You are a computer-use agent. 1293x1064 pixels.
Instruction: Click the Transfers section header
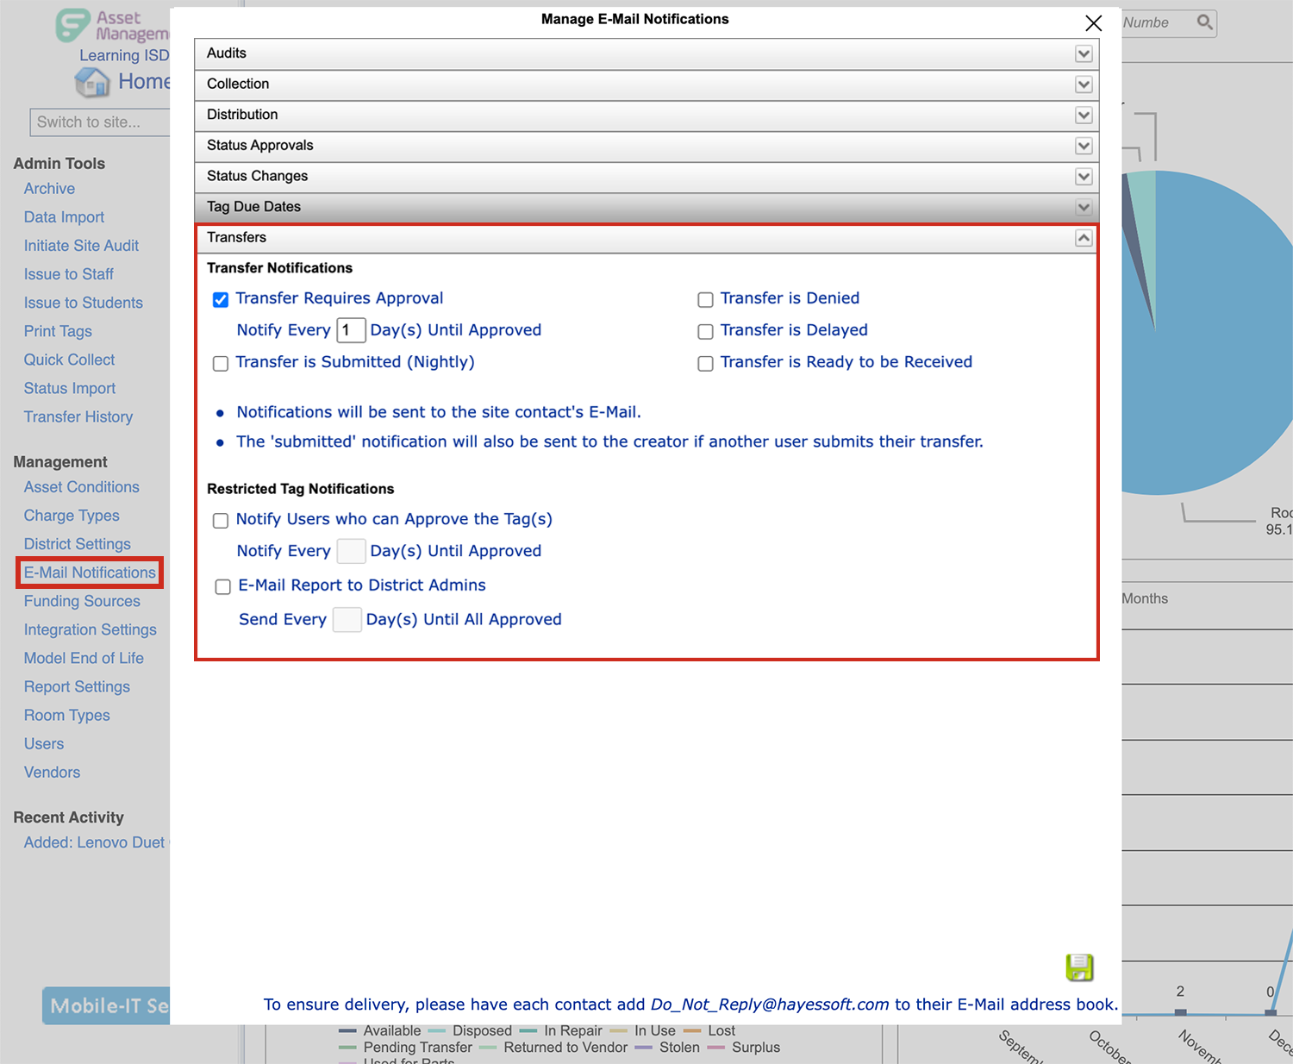point(646,238)
